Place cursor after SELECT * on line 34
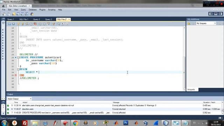The width and height of the screenshot is (224, 126). (x=39, y=72)
